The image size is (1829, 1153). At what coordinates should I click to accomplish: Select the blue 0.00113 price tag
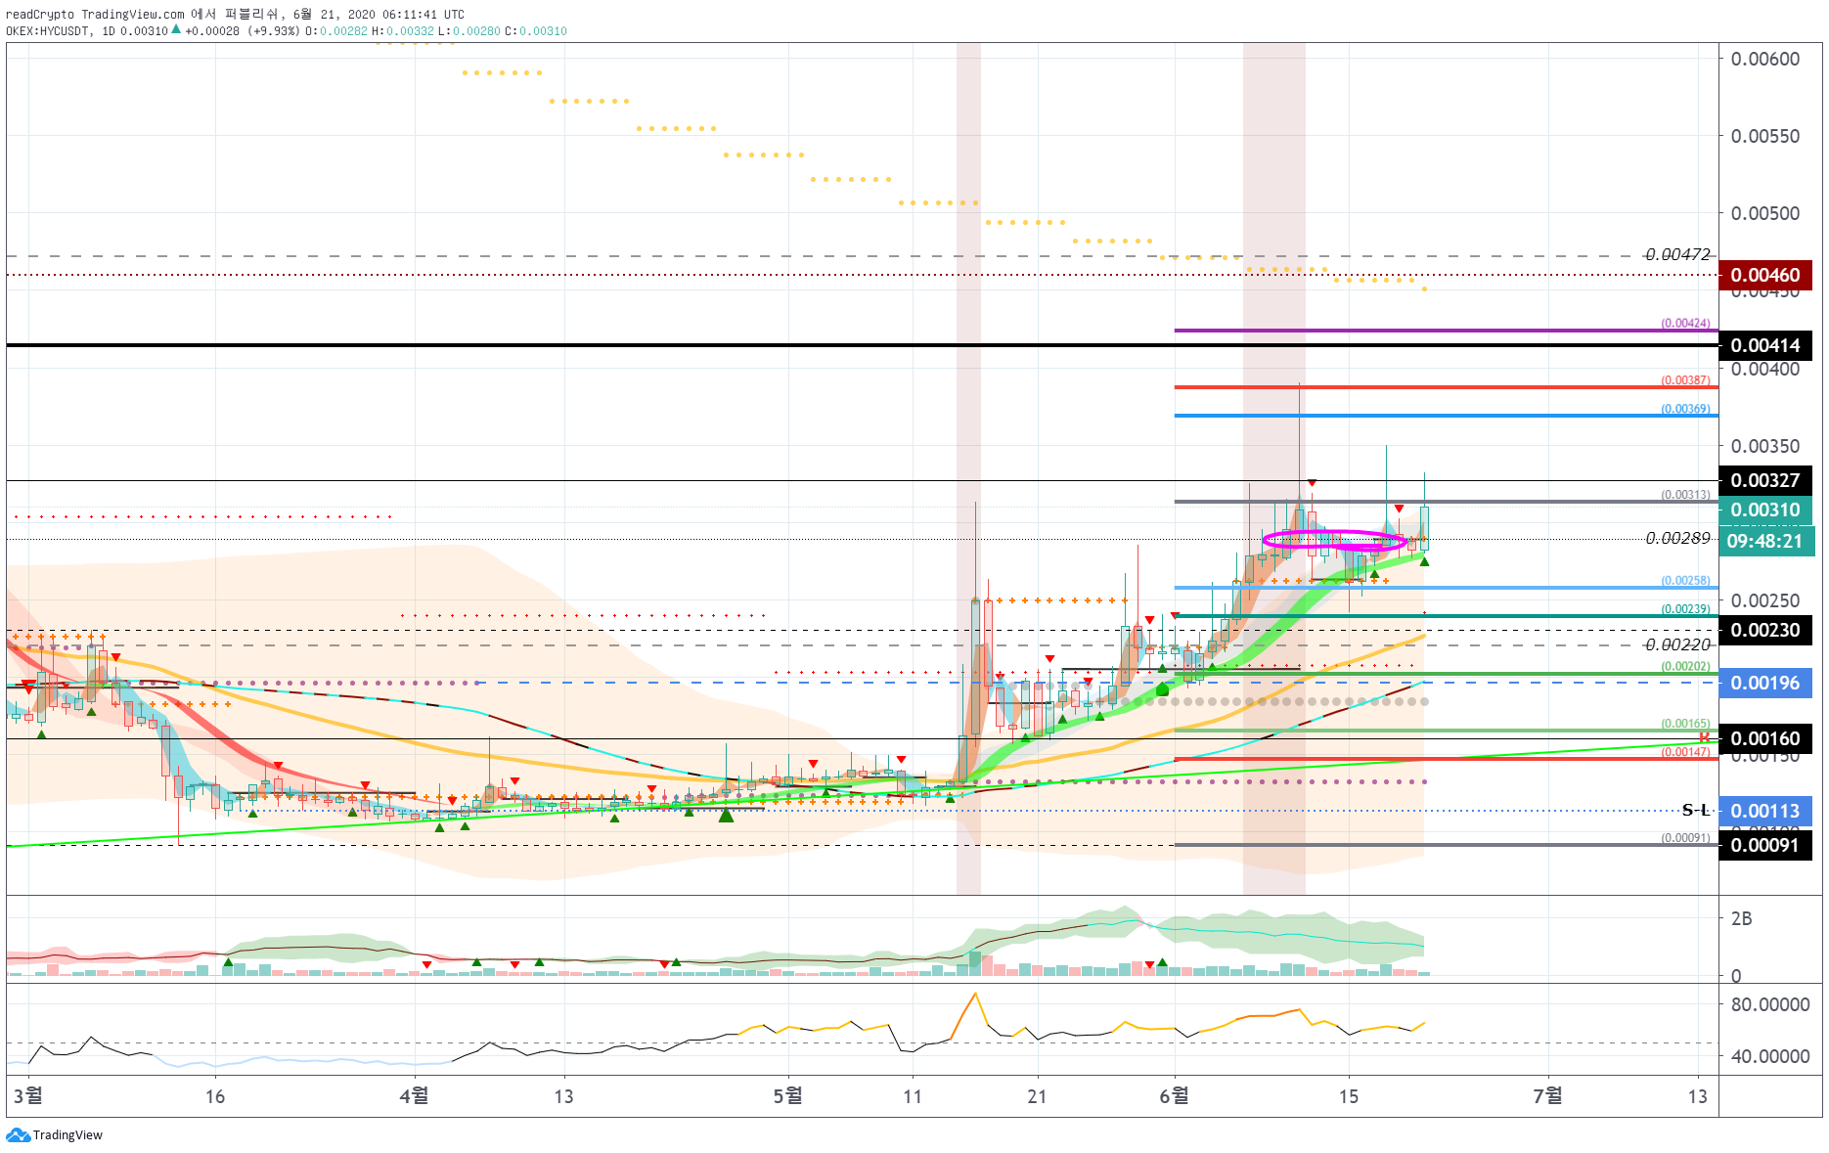click(1765, 811)
